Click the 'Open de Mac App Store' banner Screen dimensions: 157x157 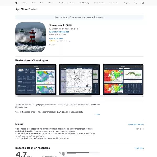click(79, 17)
